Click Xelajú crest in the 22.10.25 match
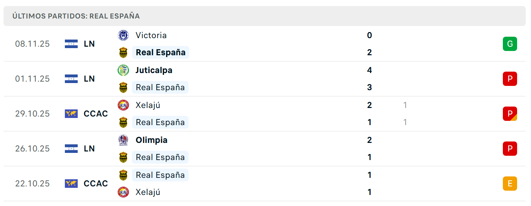This screenshot has height=206, width=531. click(x=123, y=192)
